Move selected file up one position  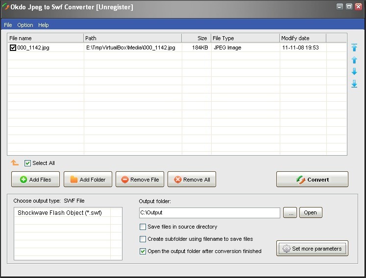click(x=354, y=60)
